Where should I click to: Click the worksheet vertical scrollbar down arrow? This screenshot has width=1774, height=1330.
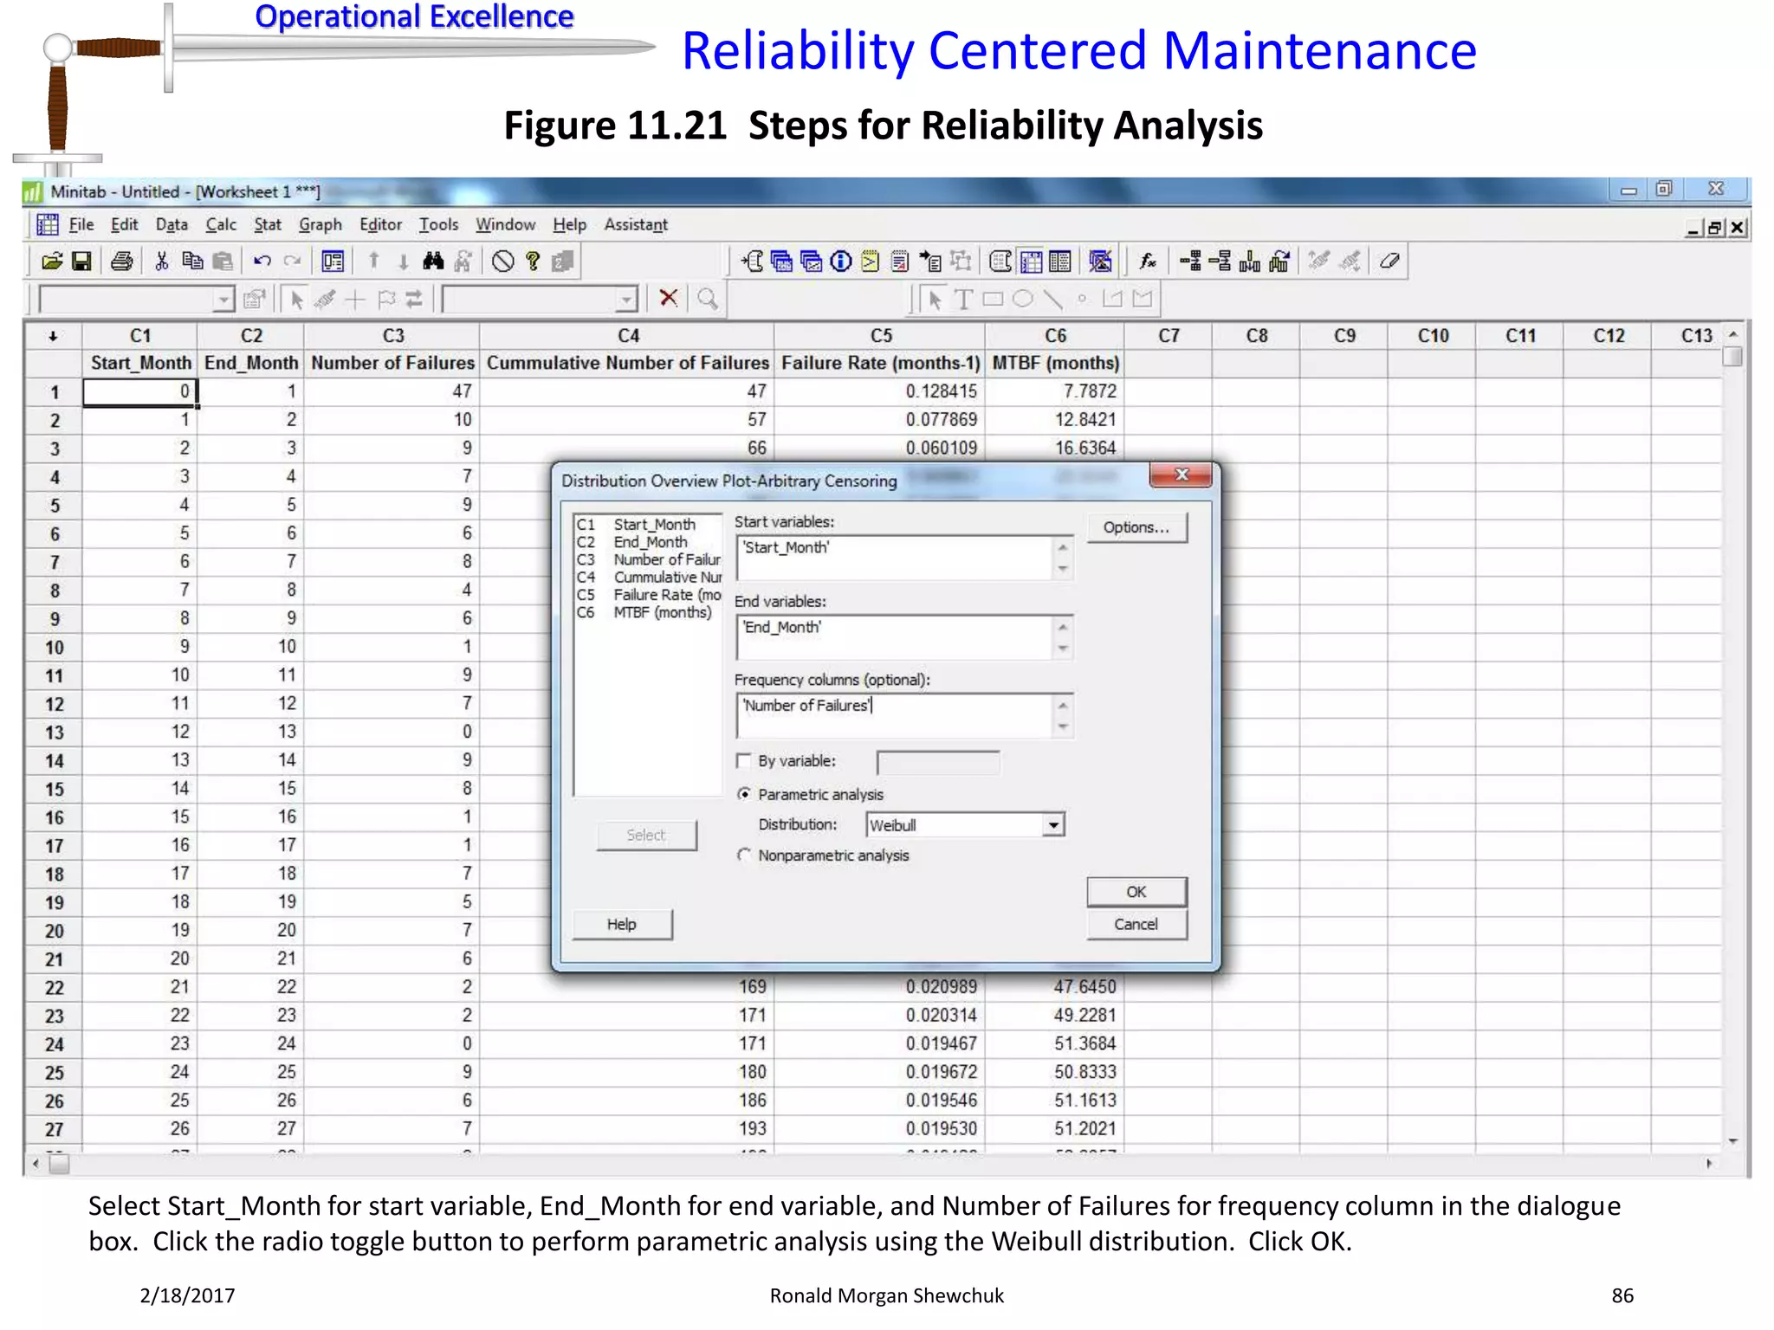click(1733, 1141)
